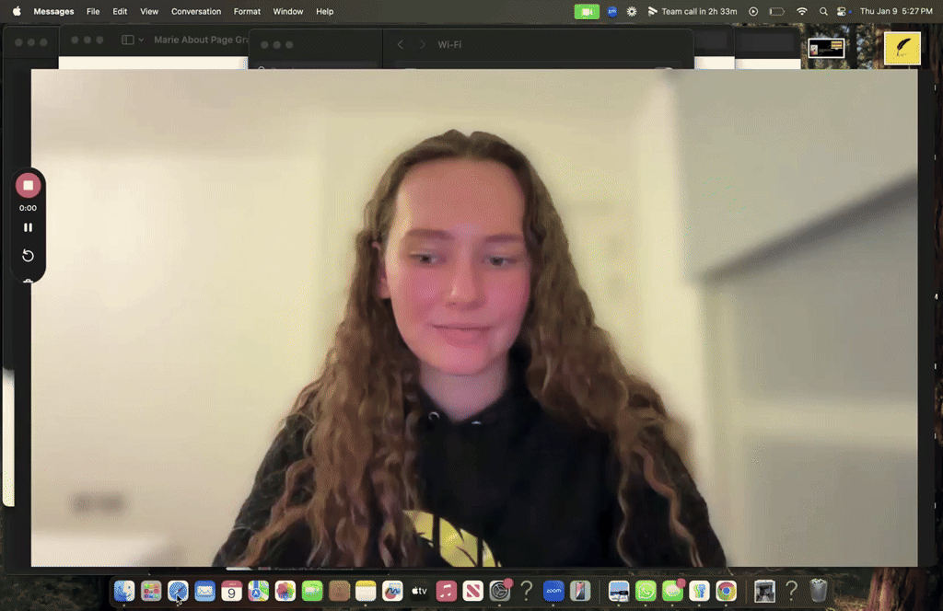
Task: Select the 'Marie About Page' window title
Action: point(201,40)
